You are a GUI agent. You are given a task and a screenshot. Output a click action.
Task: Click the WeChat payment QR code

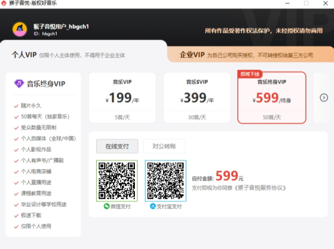(x=117, y=181)
